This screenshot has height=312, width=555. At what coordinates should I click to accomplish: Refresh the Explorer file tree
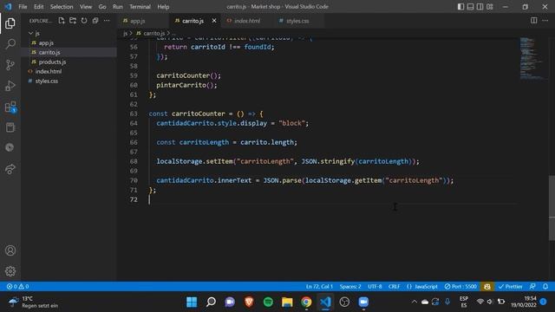tap(84, 21)
